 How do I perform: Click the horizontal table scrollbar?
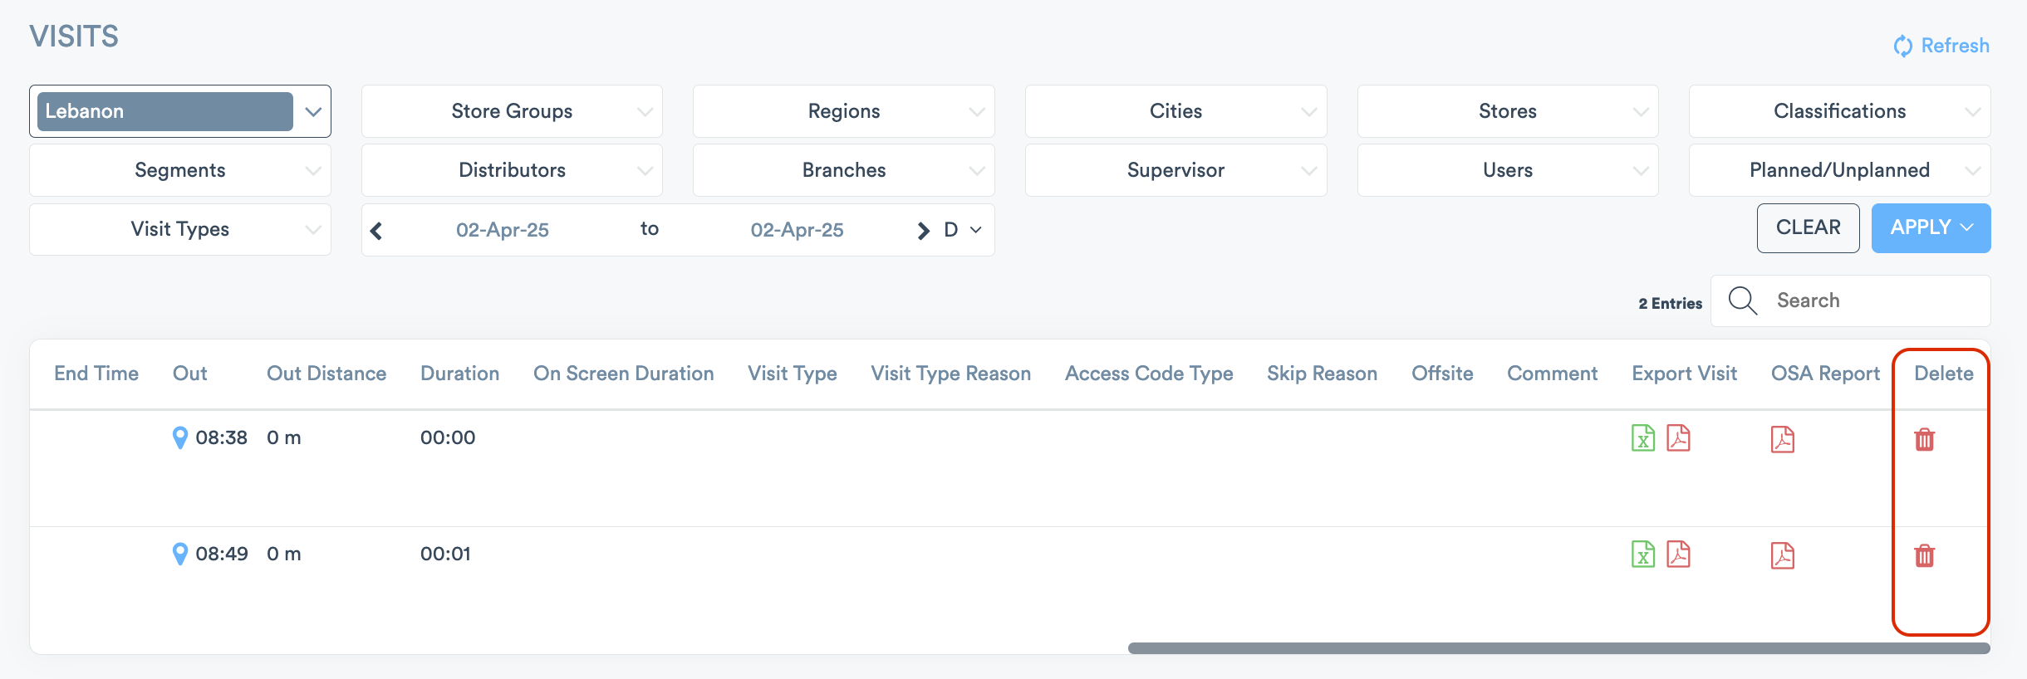pyautogui.click(x=1558, y=648)
